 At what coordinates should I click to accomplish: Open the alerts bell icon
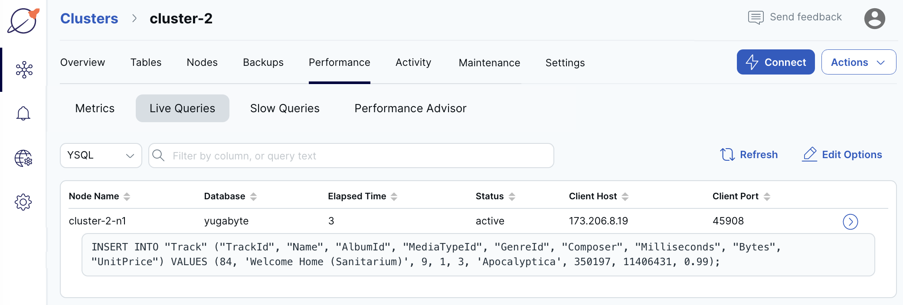pyautogui.click(x=23, y=114)
